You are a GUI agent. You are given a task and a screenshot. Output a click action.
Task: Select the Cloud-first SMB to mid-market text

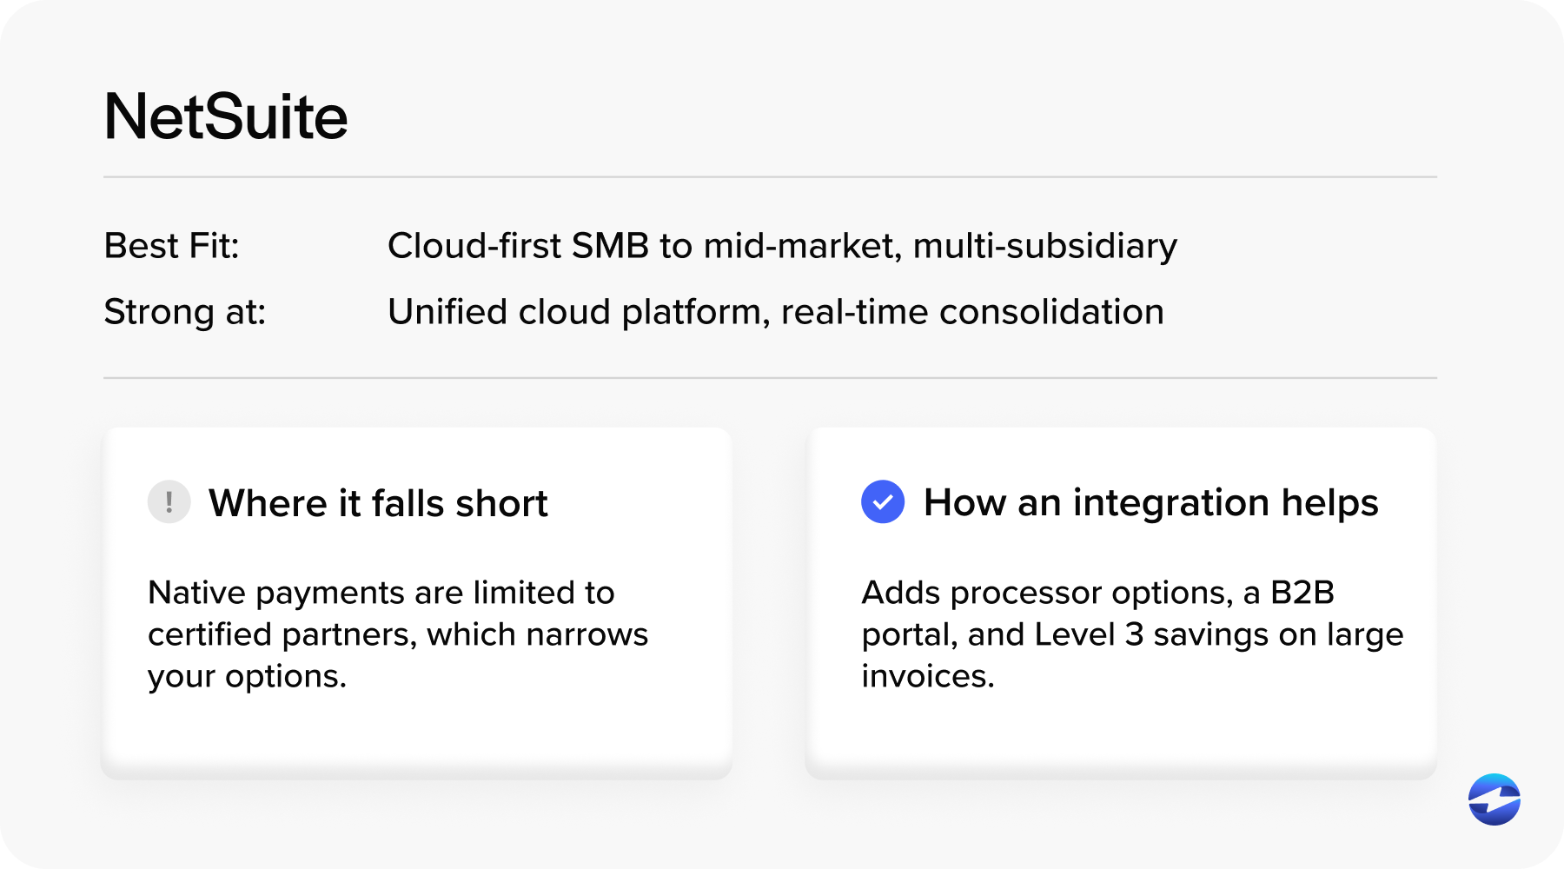[x=782, y=247]
